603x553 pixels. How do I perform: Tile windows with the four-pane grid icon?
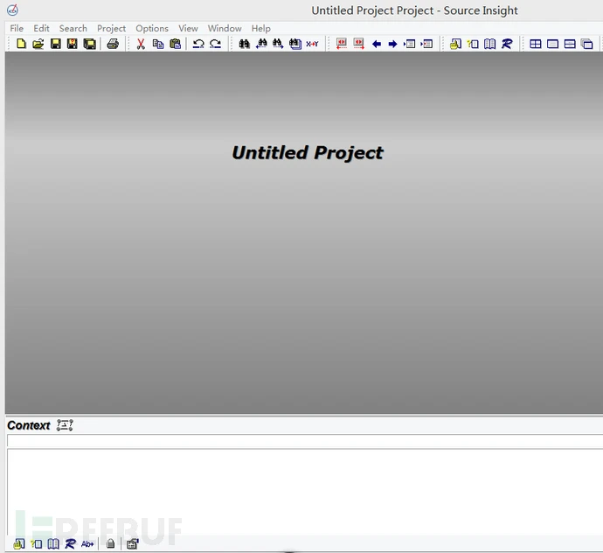tap(536, 44)
